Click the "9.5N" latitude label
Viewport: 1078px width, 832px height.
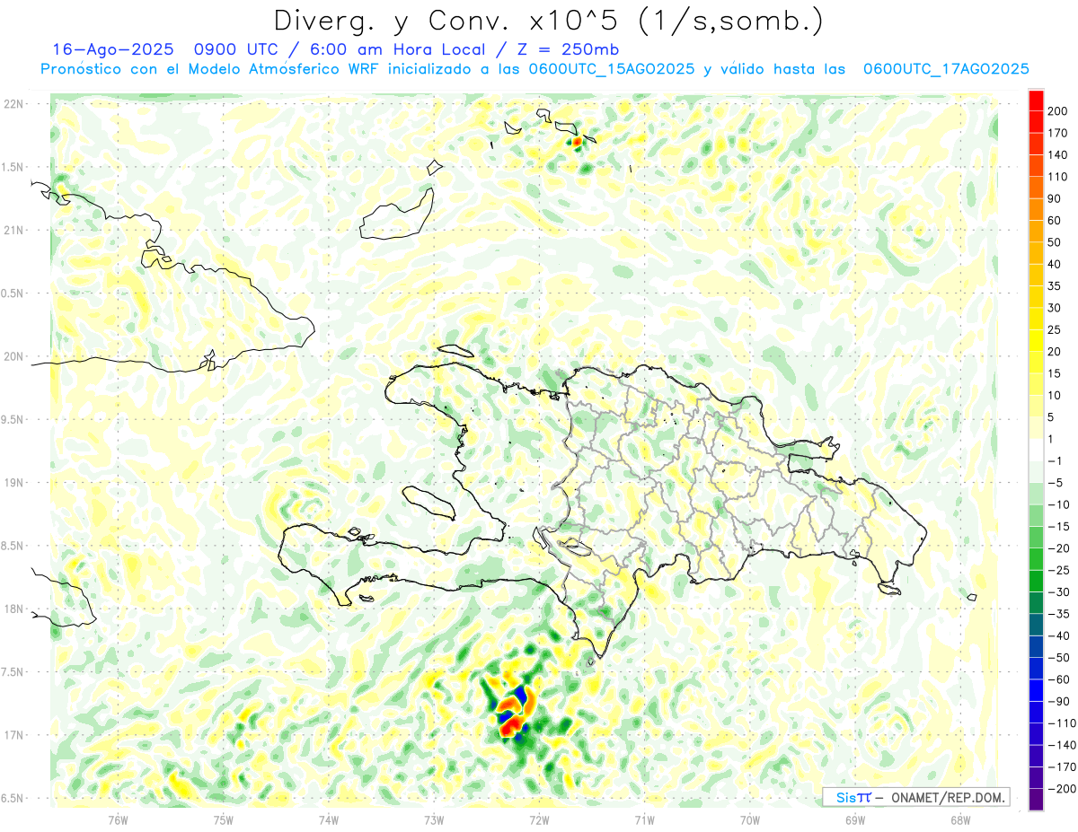coord(13,420)
